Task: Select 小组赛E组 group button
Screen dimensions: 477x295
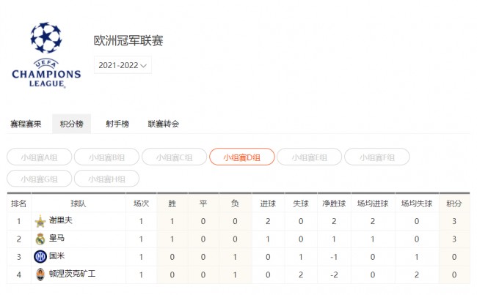Action: 310,157
